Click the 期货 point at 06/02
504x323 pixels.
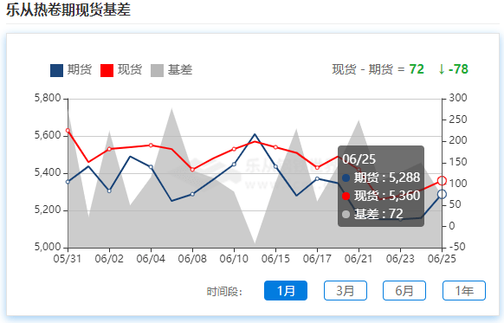(x=109, y=191)
